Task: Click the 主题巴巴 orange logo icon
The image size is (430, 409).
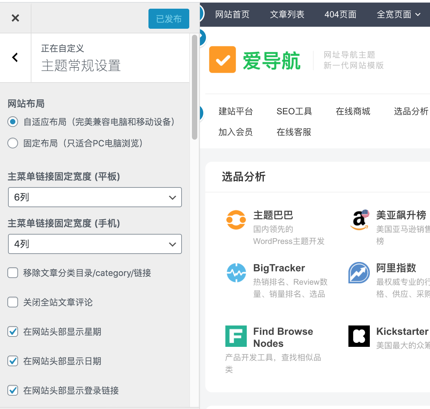Action: tap(236, 220)
